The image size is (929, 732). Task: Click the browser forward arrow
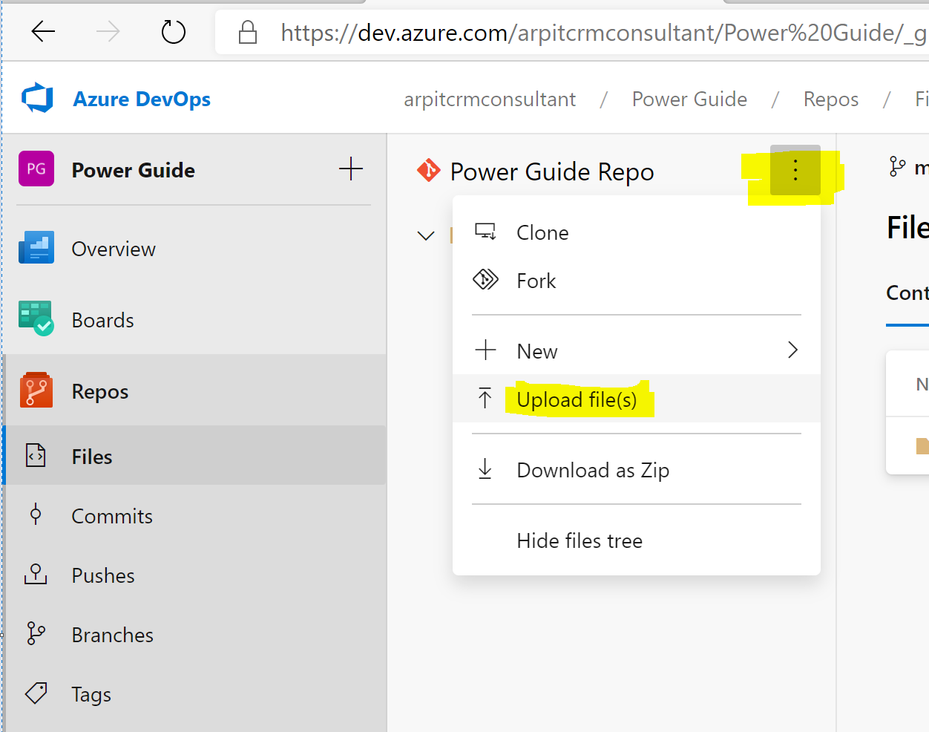108,32
